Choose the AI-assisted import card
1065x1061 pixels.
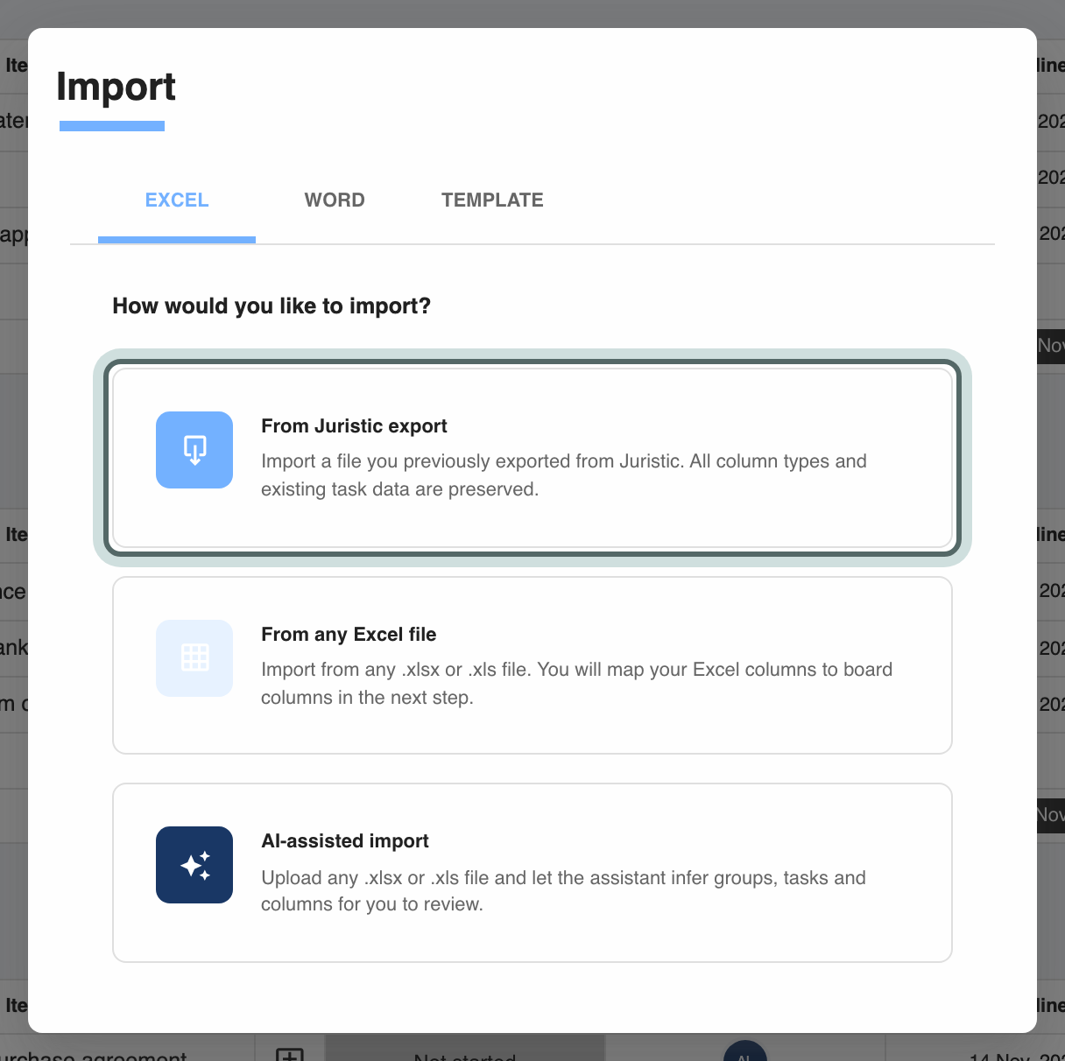532,873
